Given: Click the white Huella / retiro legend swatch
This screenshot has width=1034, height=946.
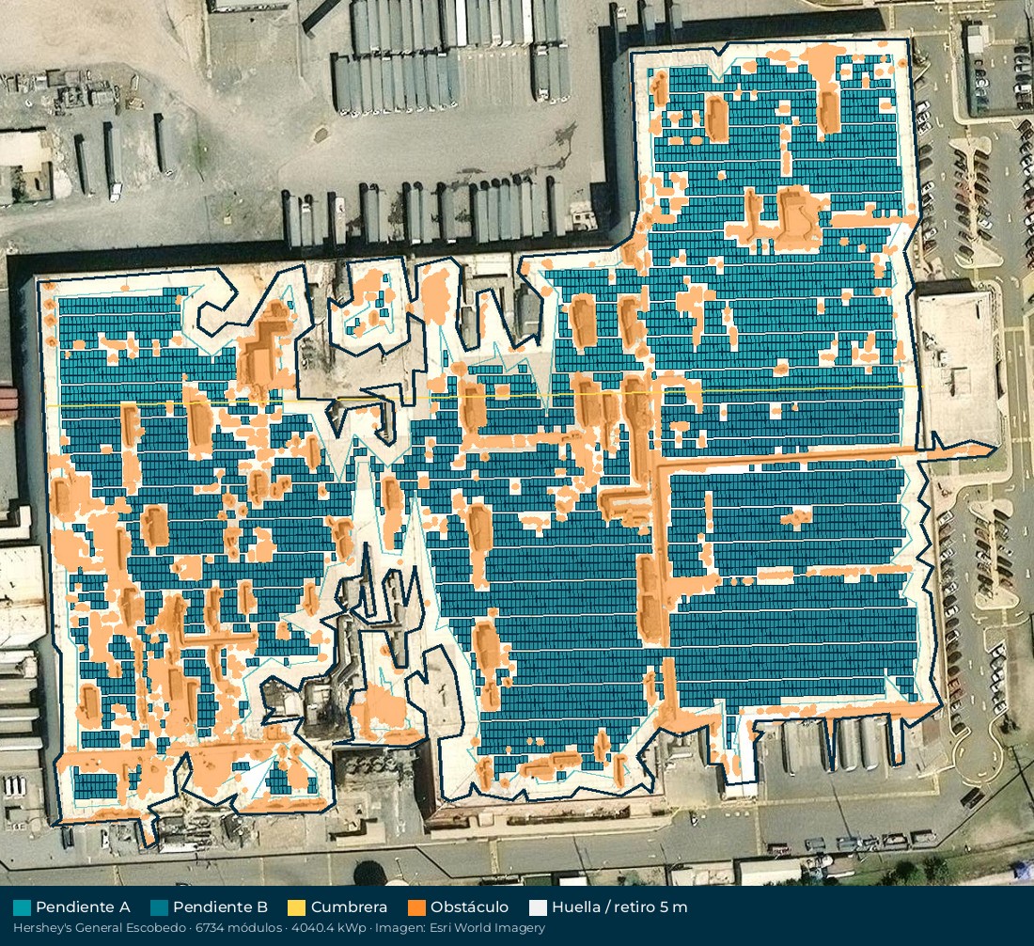Looking at the screenshot, I should [538, 907].
